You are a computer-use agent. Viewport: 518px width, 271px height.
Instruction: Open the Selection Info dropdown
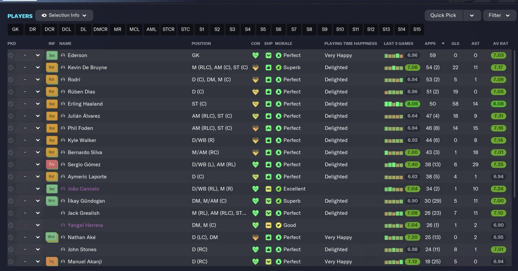pos(64,15)
